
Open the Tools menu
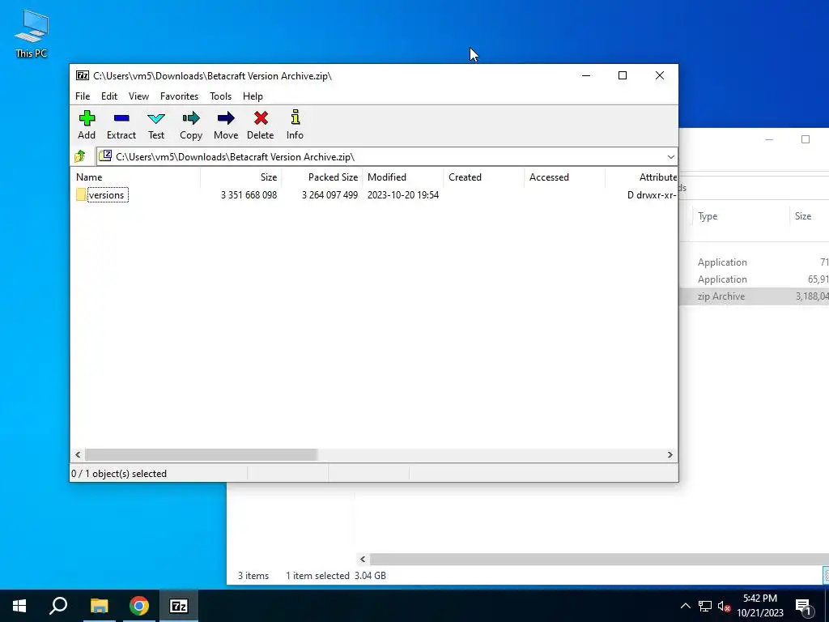tap(220, 96)
